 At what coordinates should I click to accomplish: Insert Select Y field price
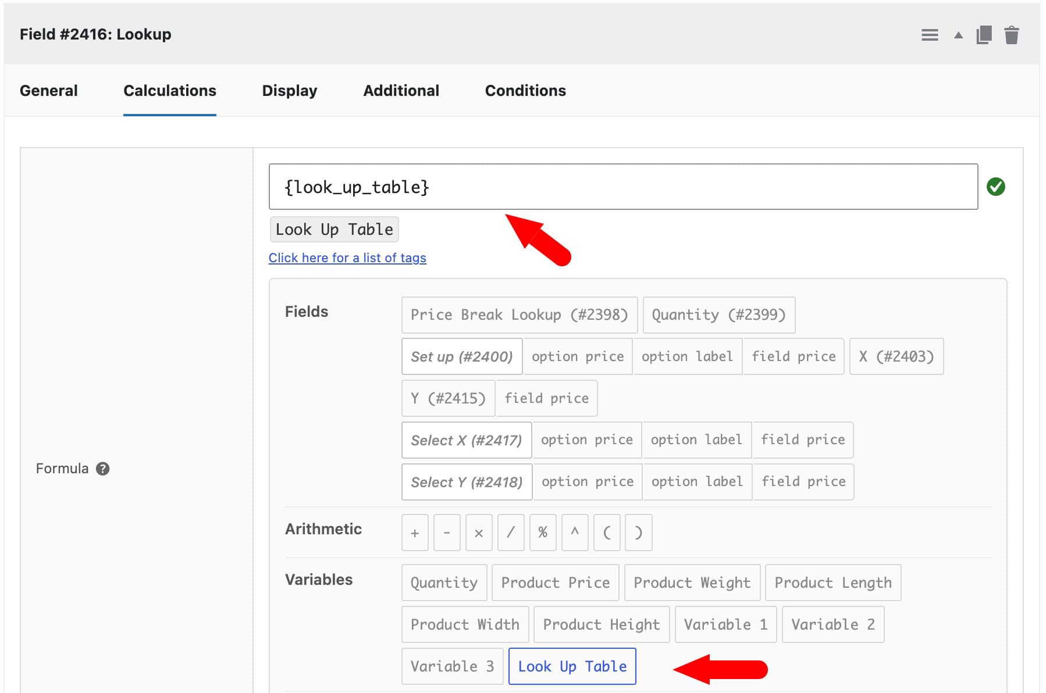(803, 482)
